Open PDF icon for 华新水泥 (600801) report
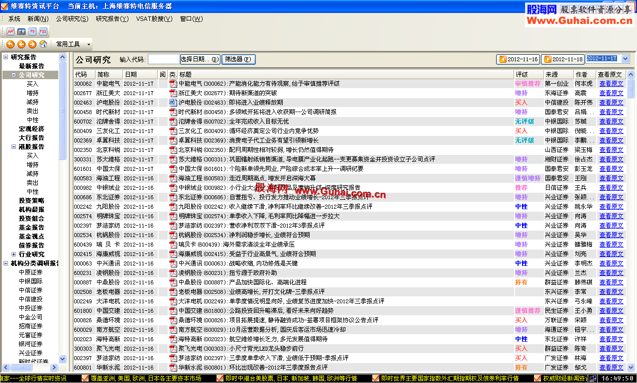This screenshot has height=383, width=637. point(173,368)
